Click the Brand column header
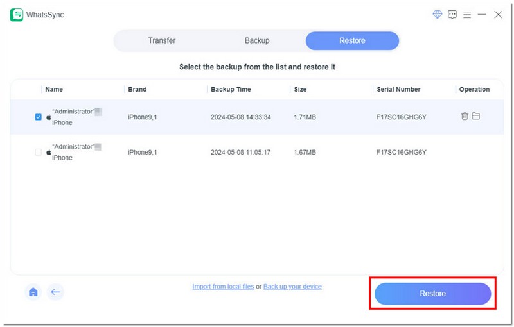The image size is (514, 327). tap(137, 89)
